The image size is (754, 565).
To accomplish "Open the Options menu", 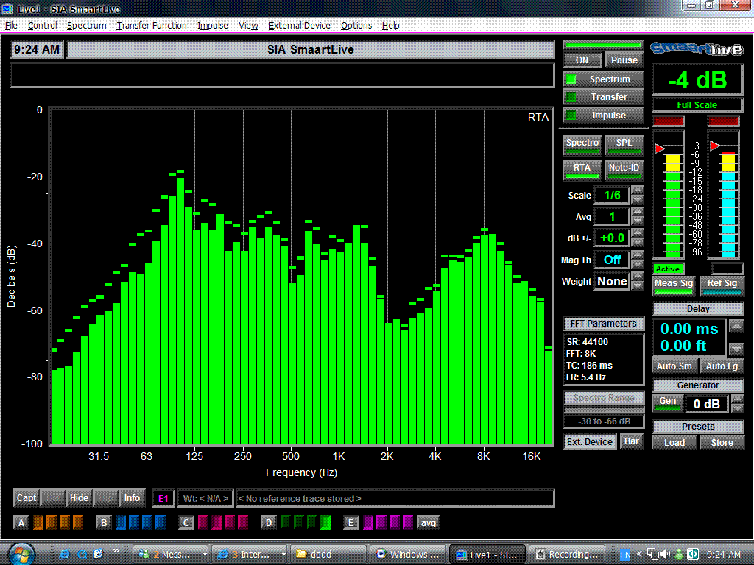I will pos(356,26).
